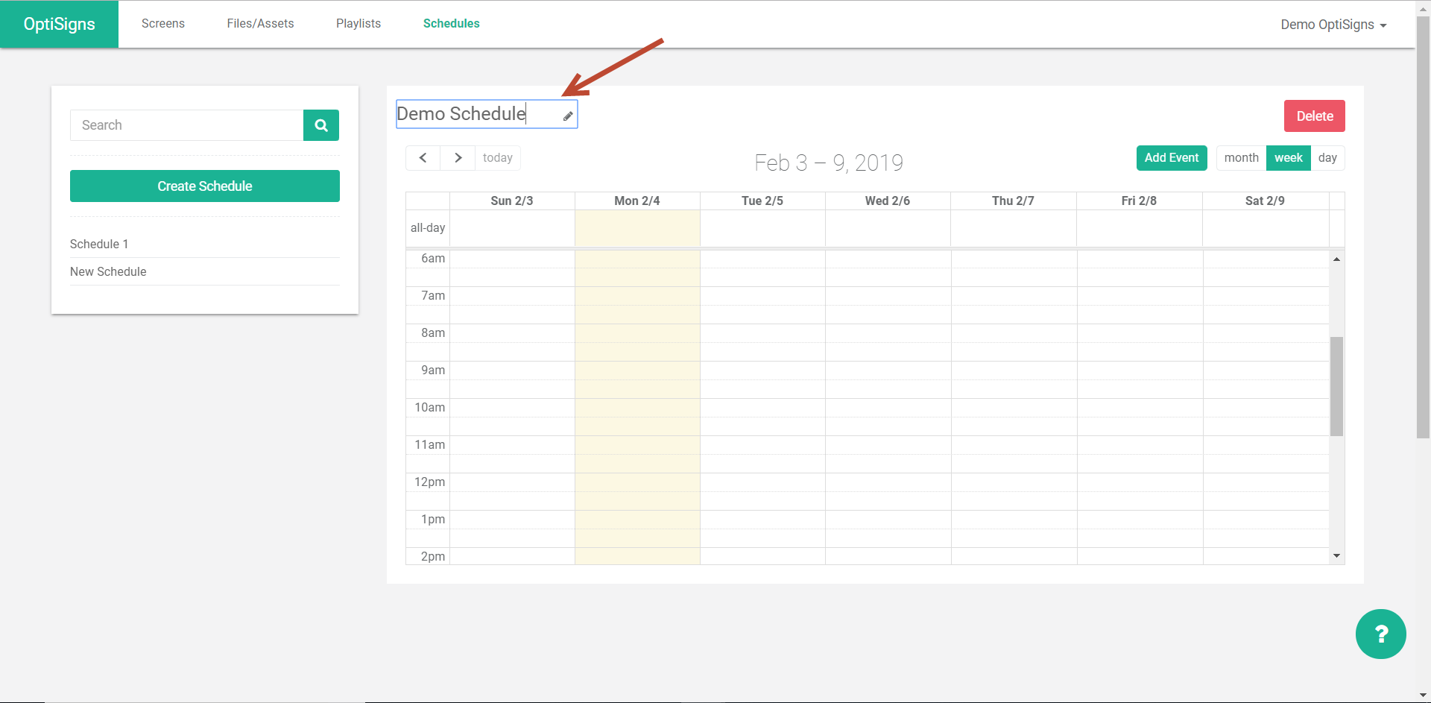Image resolution: width=1431 pixels, height=703 pixels.
Task: Open the Demo OptiSigns account dropdown
Action: tap(1333, 25)
